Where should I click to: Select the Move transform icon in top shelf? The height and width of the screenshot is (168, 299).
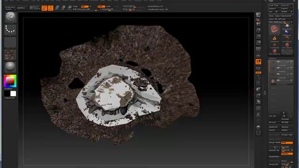click(57, 8)
